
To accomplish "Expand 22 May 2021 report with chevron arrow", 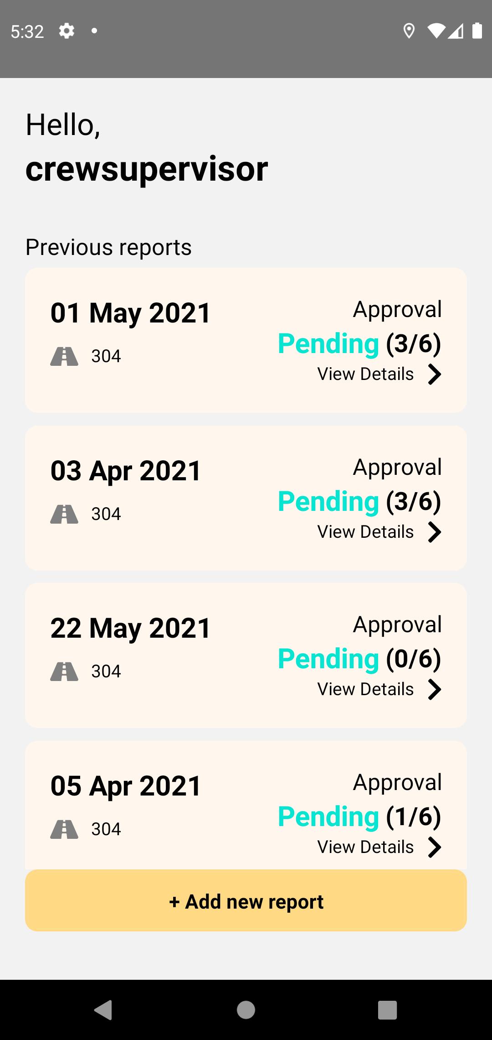I will tap(435, 690).
